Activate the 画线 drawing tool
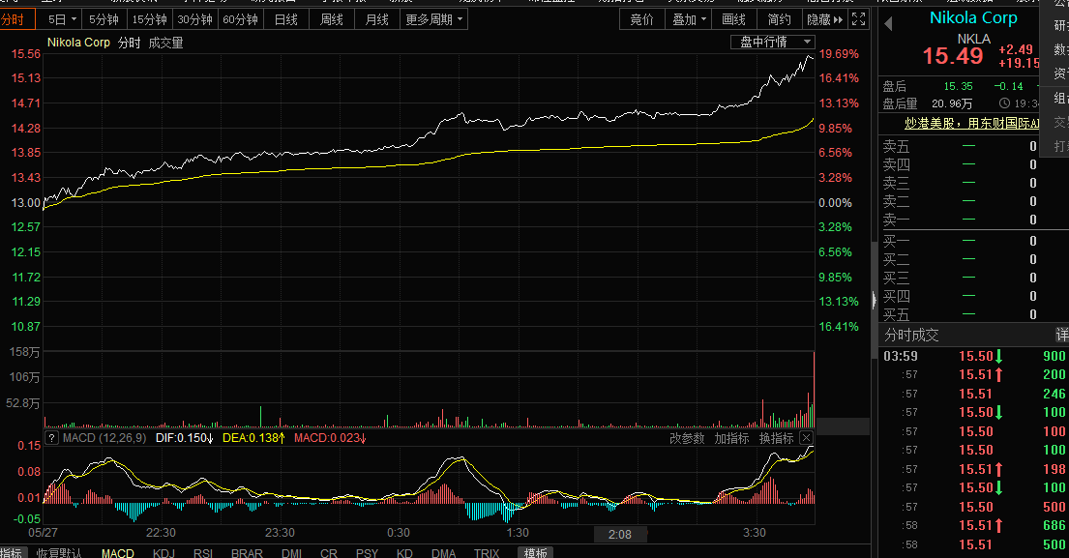1069x558 pixels. (x=733, y=19)
